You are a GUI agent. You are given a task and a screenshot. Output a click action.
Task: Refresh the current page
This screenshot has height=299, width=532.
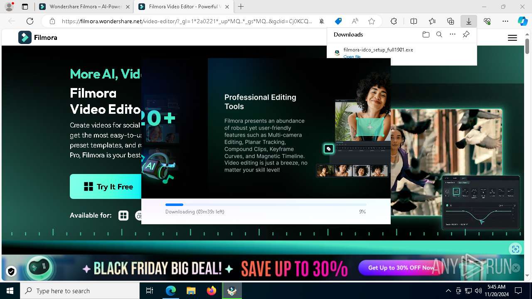(30, 21)
